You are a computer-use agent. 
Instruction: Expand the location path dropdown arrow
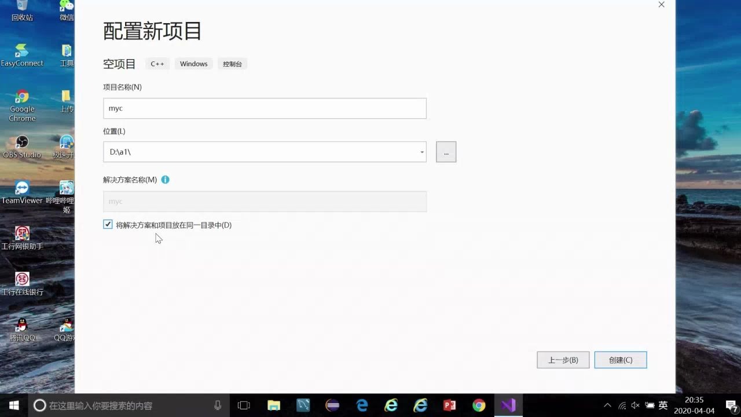(422, 152)
